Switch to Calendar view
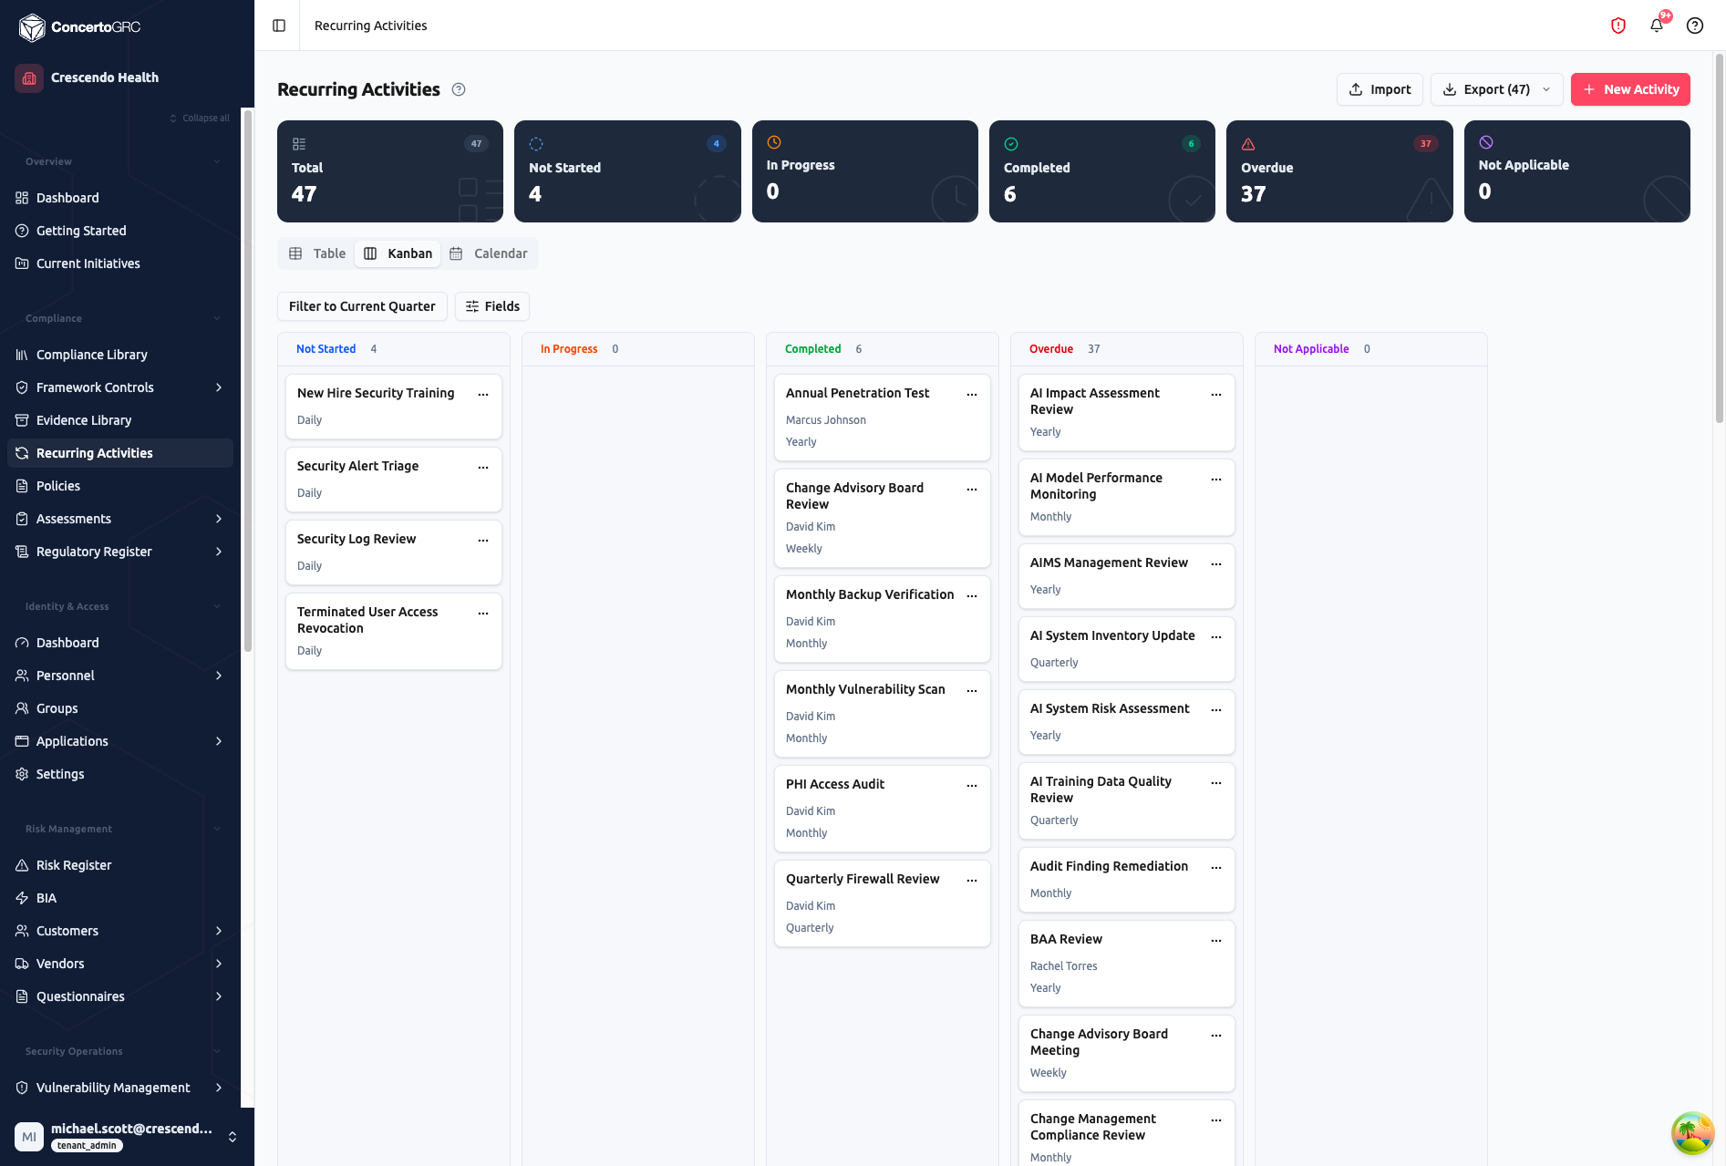Image resolution: width=1726 pixels, height=1166 pixels. (x=489, y=253)
